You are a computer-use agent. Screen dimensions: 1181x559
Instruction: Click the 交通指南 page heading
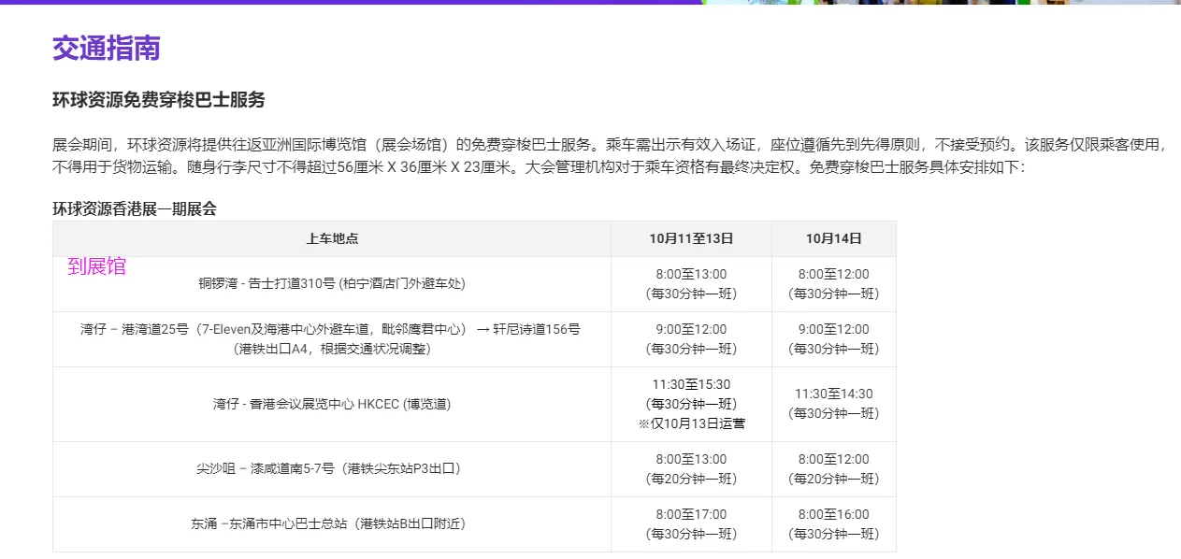[107, 48]
